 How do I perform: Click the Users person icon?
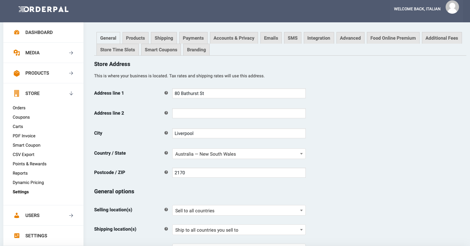pyautogui.click(x=17, y=215)
